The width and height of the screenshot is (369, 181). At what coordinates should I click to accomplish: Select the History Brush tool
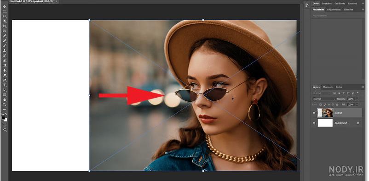point(5,55)
